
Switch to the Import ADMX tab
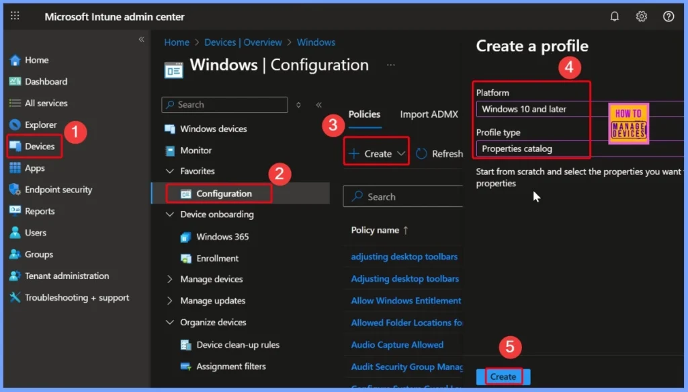tap(429, 114)
